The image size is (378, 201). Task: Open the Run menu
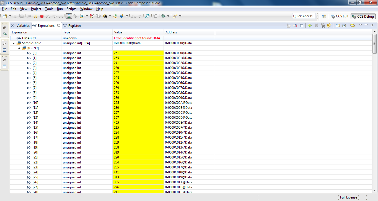click(x=60, y=9)
